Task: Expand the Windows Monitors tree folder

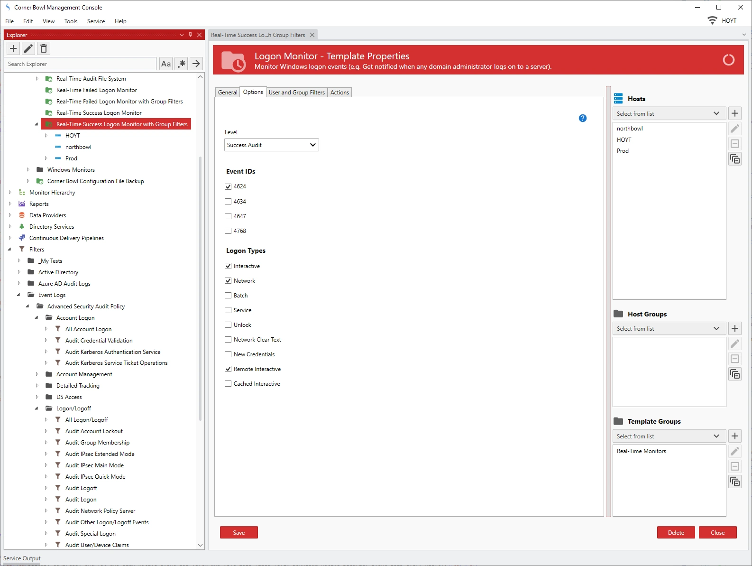Action: click(28, 169)
